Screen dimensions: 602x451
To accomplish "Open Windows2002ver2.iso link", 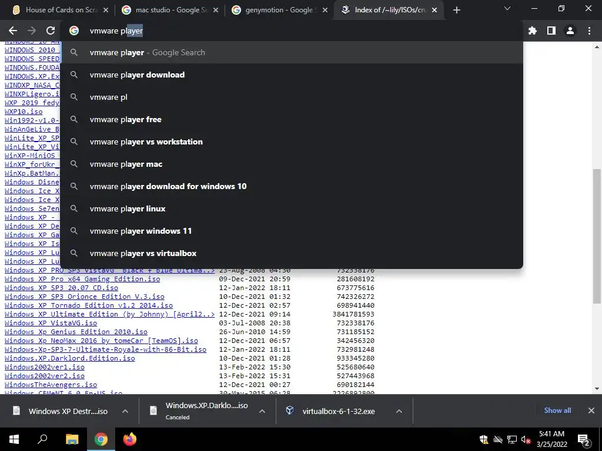I will 45,376.
